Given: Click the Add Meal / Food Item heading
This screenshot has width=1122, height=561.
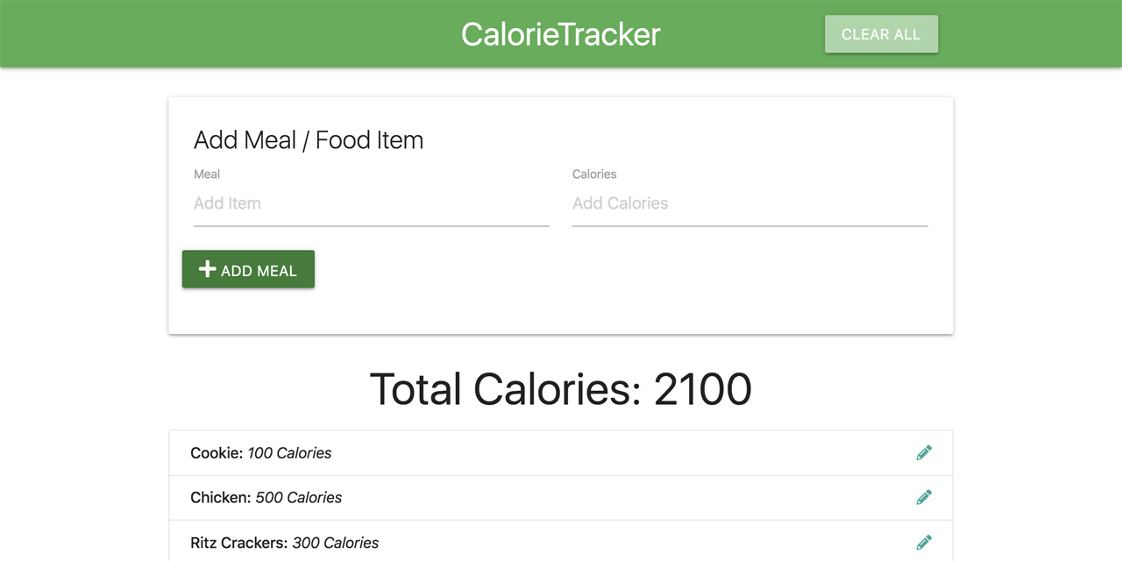Looking at the screenshot, I should pos(309,139).
